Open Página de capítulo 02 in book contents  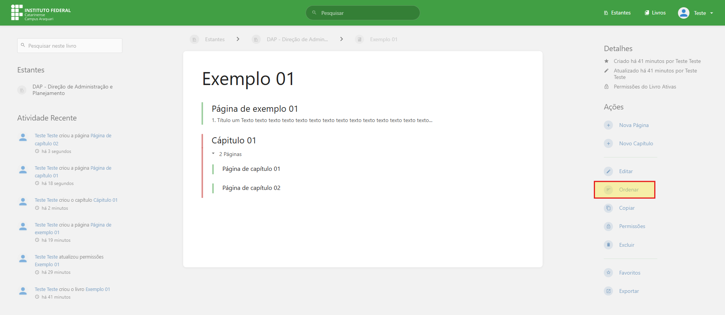click(251, 188)
